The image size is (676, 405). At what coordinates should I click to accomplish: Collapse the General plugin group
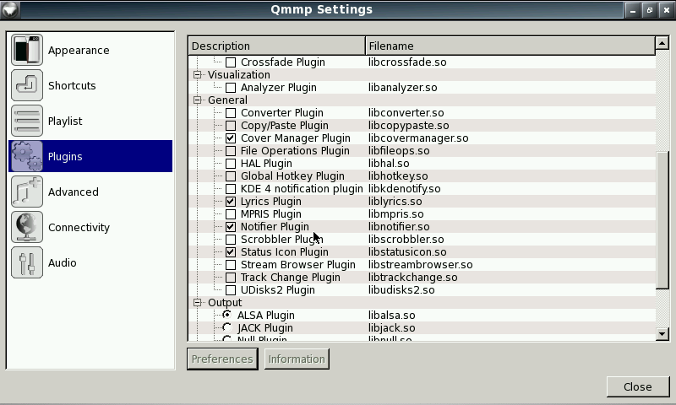tap(198, 100)
